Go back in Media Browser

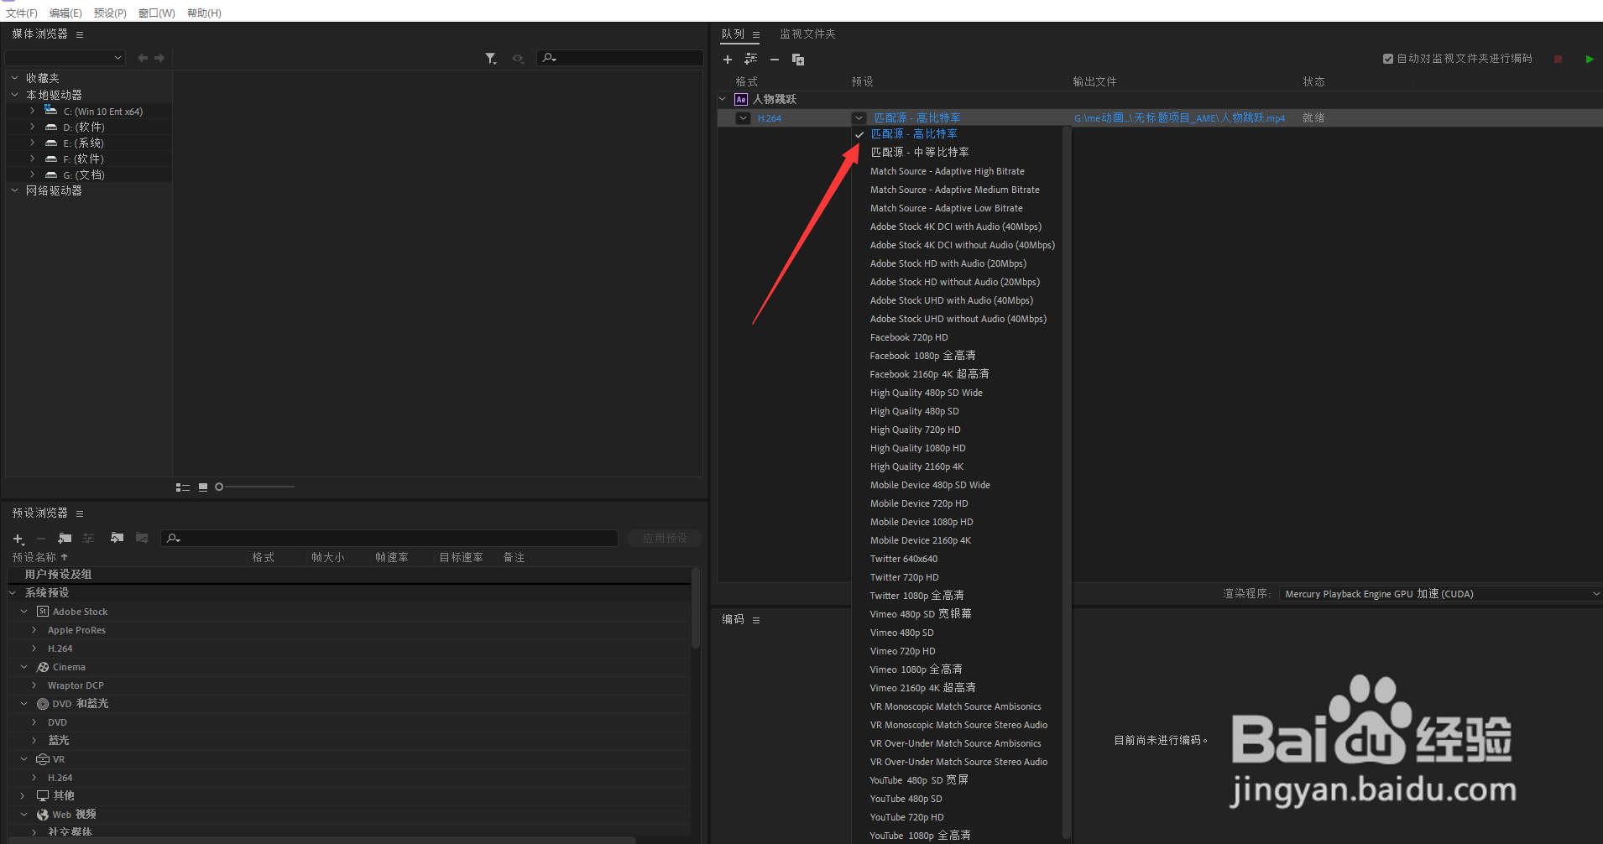143,58
